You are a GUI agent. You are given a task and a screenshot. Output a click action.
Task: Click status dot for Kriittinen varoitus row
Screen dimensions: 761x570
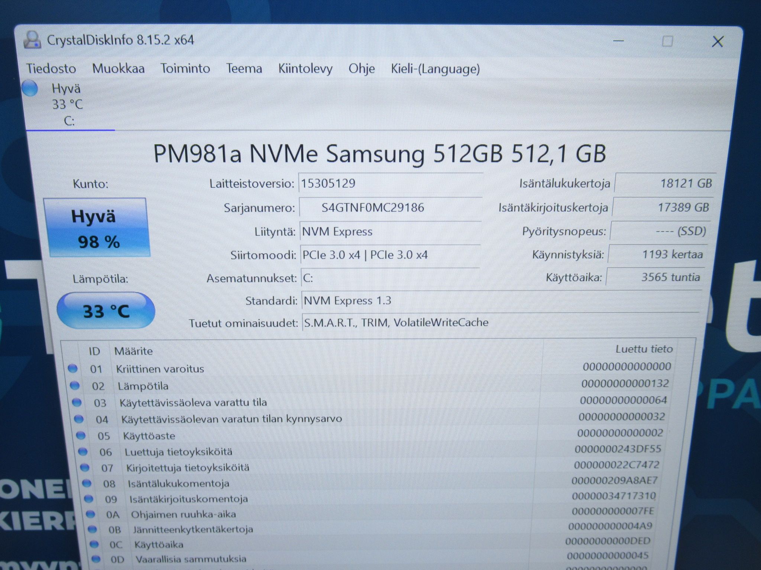(x=72, y=368)
